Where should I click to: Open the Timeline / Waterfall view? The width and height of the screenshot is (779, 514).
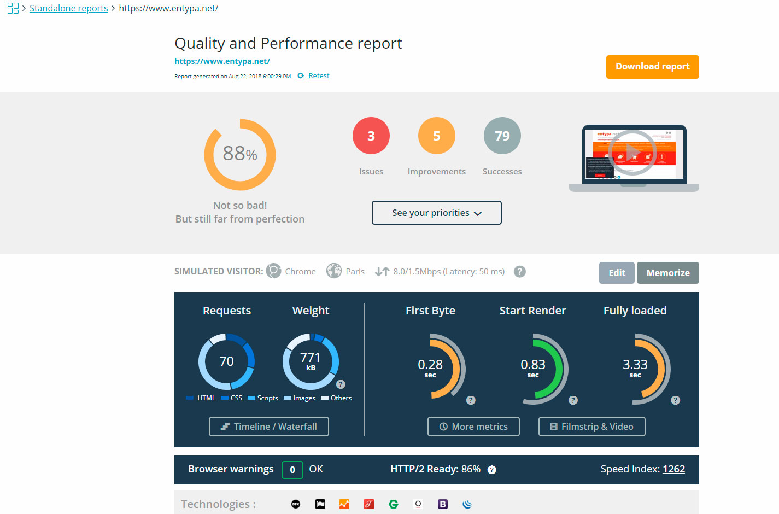(268, 427)
